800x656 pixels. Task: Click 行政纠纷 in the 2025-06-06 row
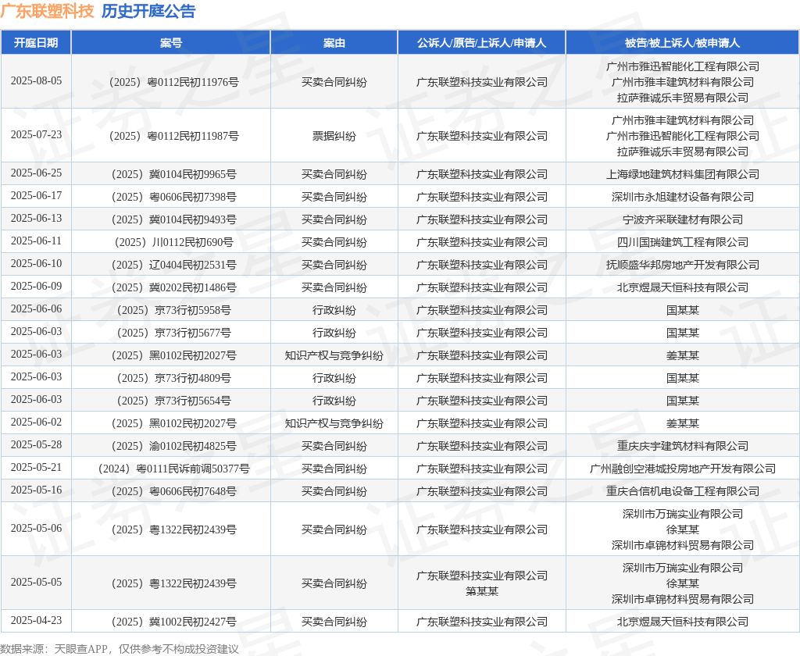[334, 310]
